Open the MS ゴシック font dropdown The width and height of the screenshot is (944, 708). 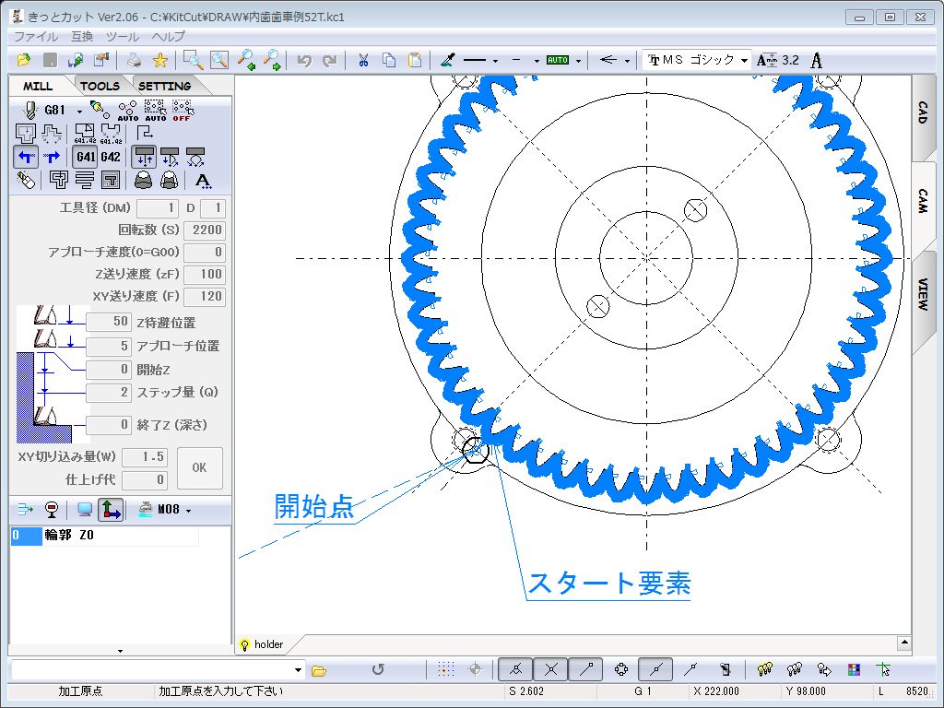(744, 61)
